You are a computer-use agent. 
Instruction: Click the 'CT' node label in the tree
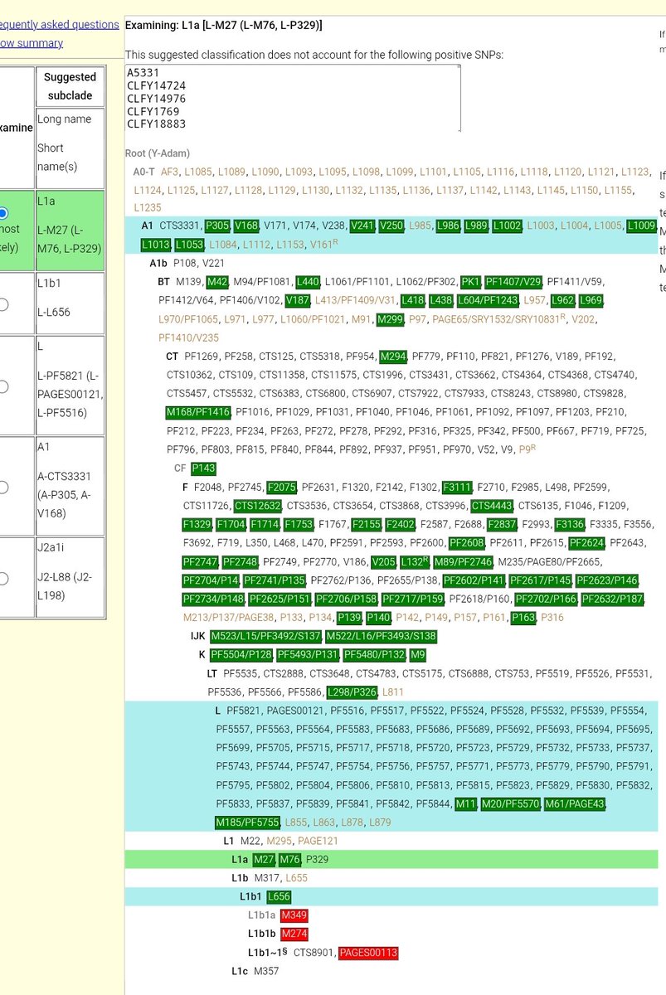(x=173, y=356)
